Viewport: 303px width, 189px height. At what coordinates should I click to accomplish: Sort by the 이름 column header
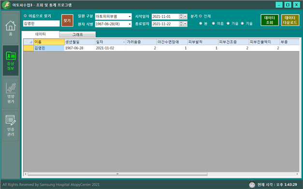coord(49,42)
